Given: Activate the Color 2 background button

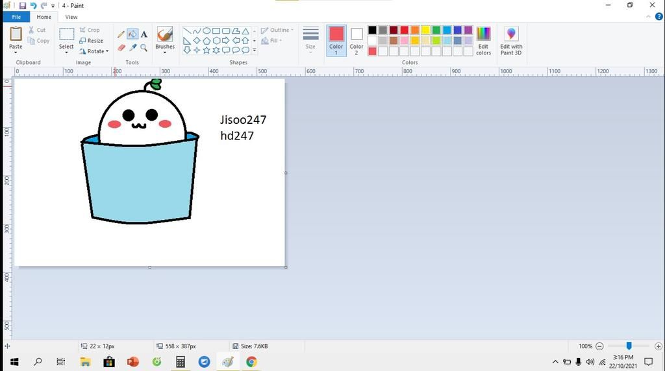Looking at the screenshot, I should (x=357, y=41).
